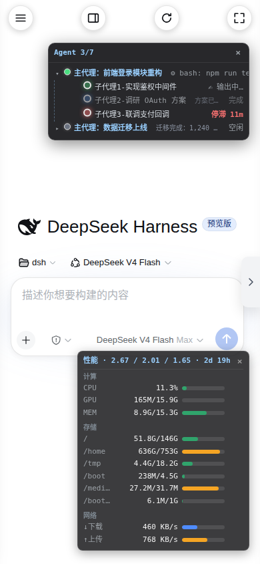Click the 网络 section heading

[x=90, y=515]
